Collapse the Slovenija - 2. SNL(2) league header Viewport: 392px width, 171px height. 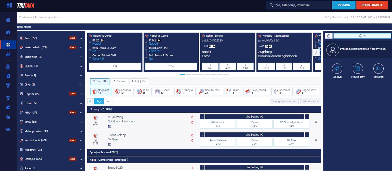[204, 109]
